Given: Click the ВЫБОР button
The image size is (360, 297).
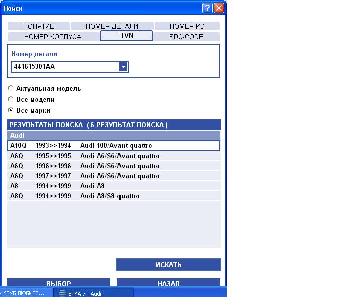Looking at the screenshot, I should (59, 283).
